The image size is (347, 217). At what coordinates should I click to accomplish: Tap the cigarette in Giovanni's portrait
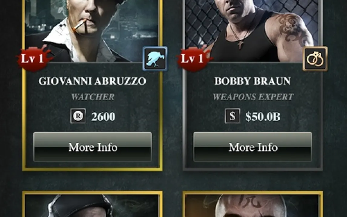[79, 25]
